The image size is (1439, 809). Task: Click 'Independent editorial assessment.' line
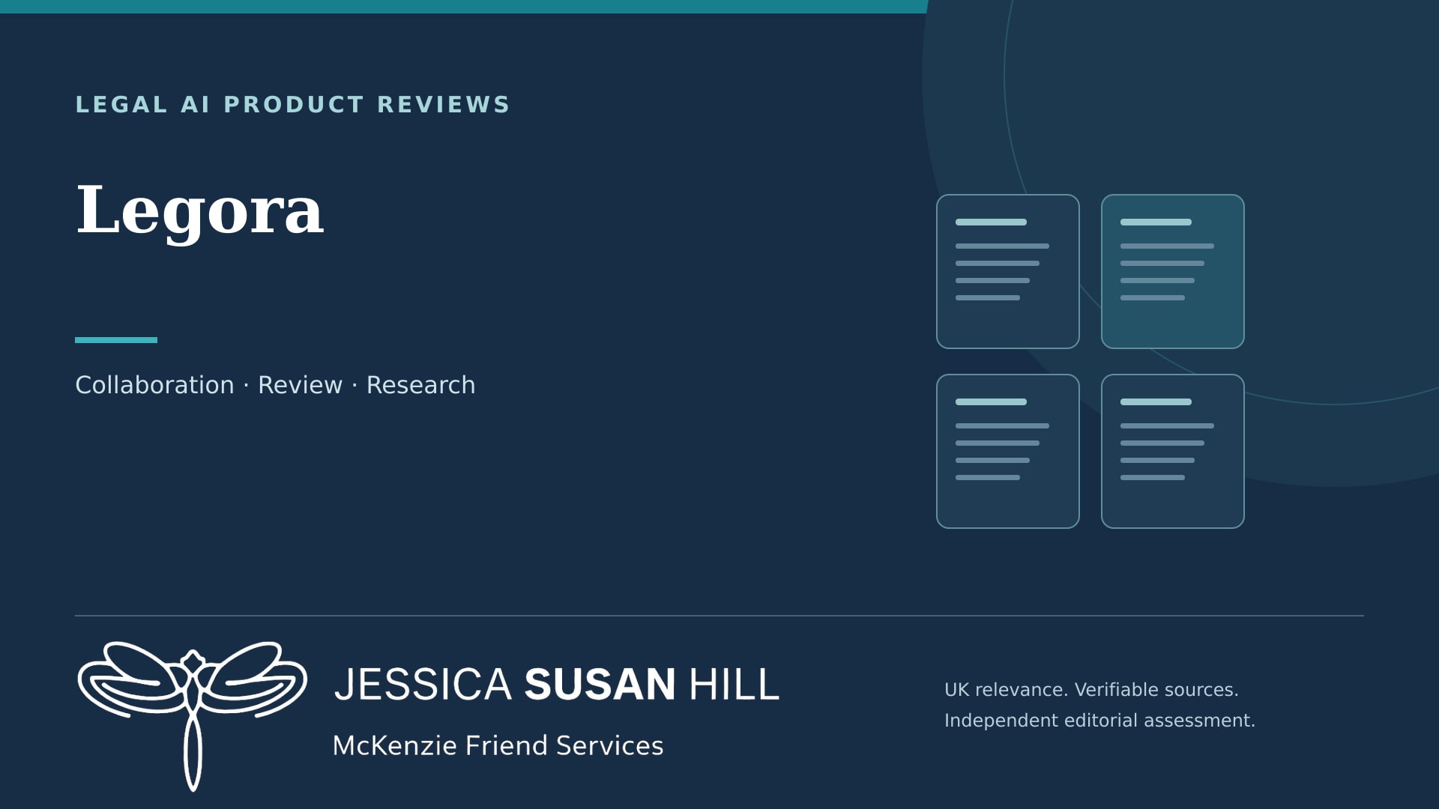(x=1099, y=721)
